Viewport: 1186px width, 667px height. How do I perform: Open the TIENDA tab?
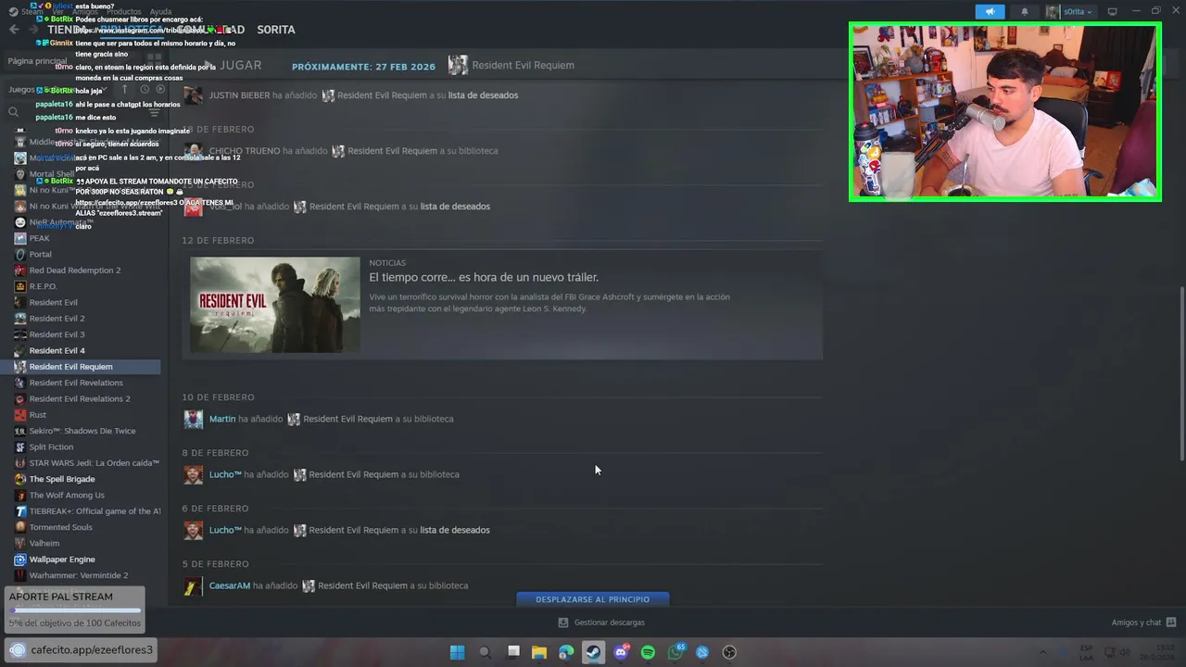[68, 30]
